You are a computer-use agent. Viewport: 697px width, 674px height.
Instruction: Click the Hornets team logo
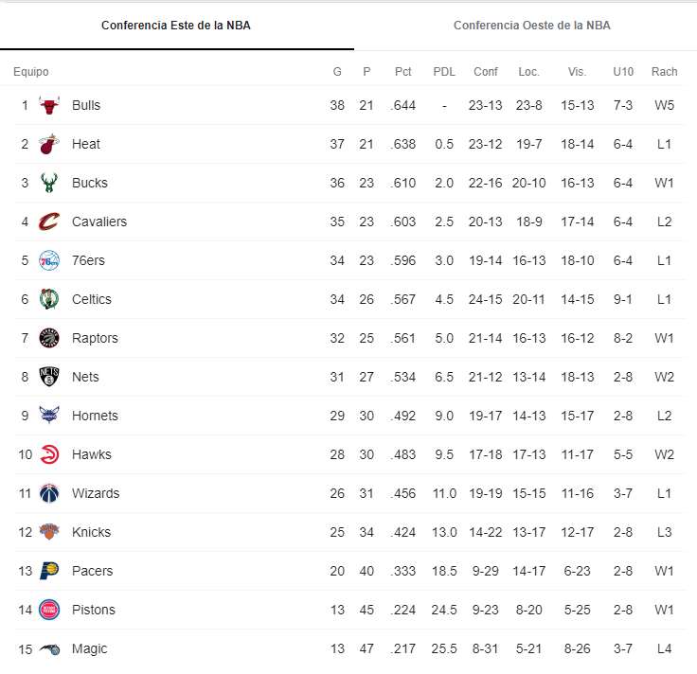point(49,416)
